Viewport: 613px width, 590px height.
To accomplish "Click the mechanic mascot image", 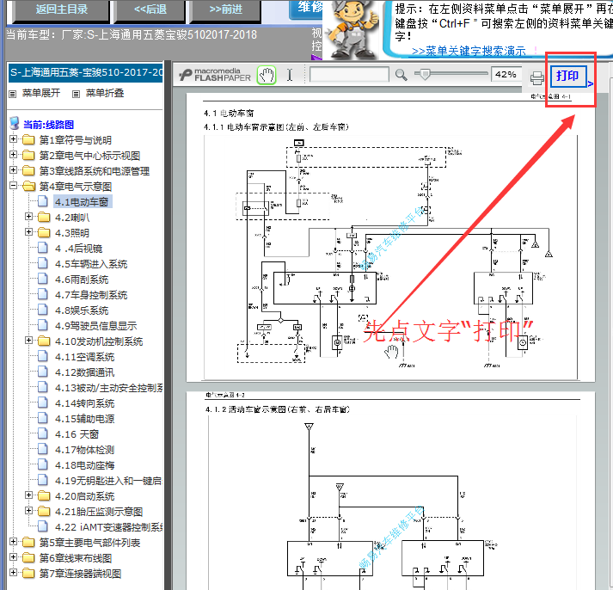I will pos(352,30).
